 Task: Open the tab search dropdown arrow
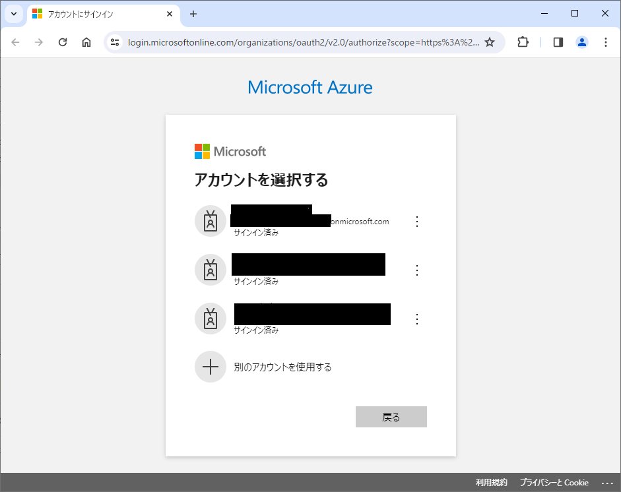[x=14, y=14]
